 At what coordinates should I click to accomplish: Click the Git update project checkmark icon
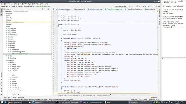(x=146, y=6)
